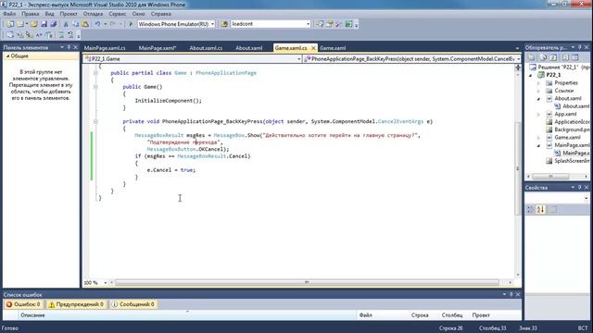Switch to the MainPage.xaml.cs tab
This screenshot has width=593, height=333.
click(x=105, y=48)
